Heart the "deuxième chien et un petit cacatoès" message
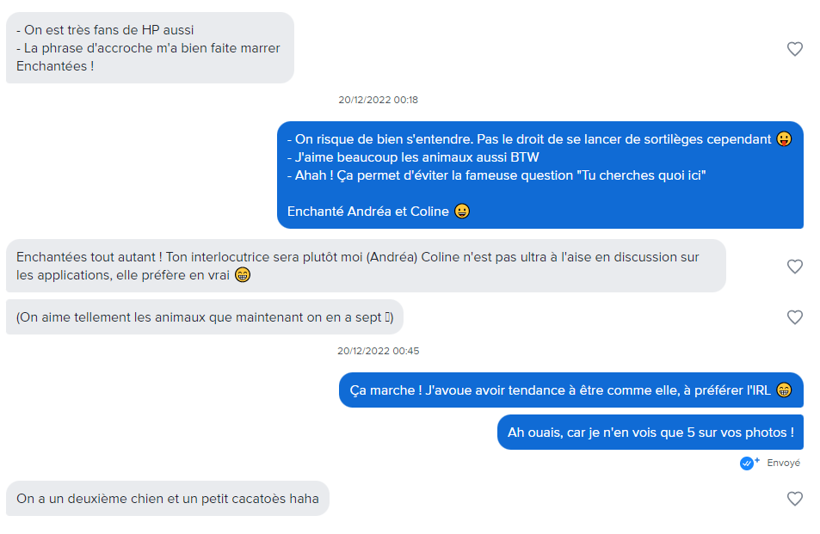 tap(794, 499)
